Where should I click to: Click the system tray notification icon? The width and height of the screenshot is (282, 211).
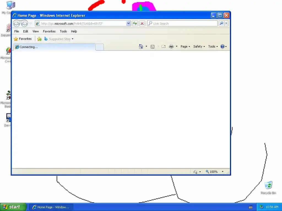pyautogui.click(x=261, y=207)
